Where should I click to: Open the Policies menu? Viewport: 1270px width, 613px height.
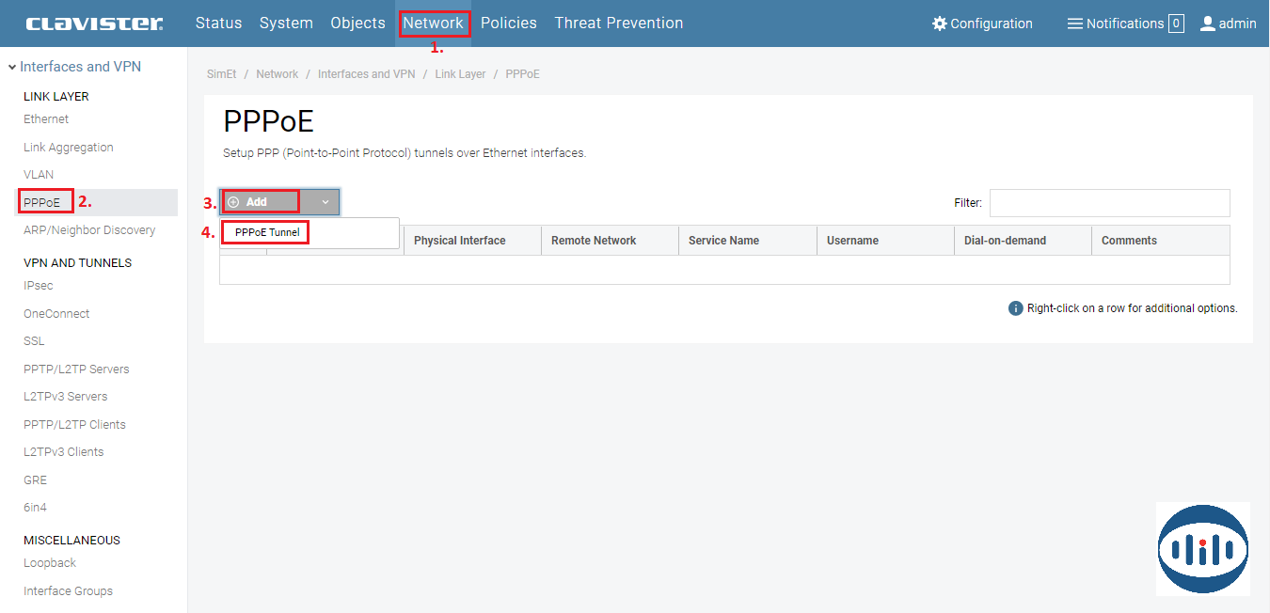pos(508,23)
